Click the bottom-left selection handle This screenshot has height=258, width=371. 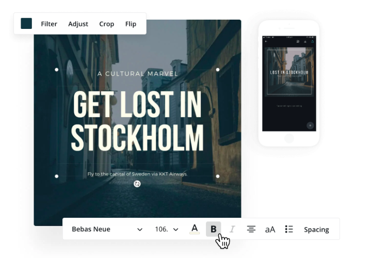57,176
